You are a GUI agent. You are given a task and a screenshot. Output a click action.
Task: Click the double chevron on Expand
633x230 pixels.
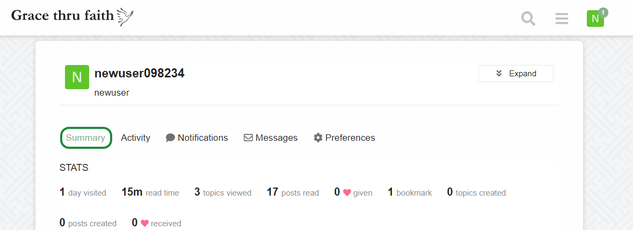point(499,74)
